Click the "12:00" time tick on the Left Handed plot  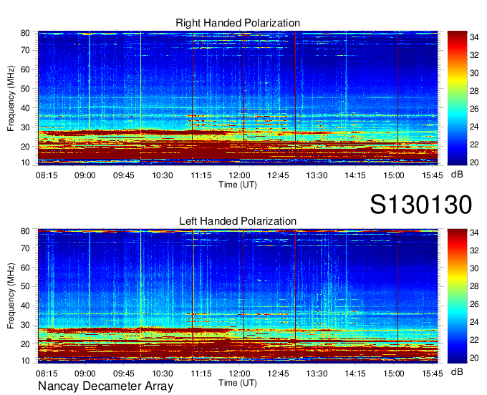(239, 374)
